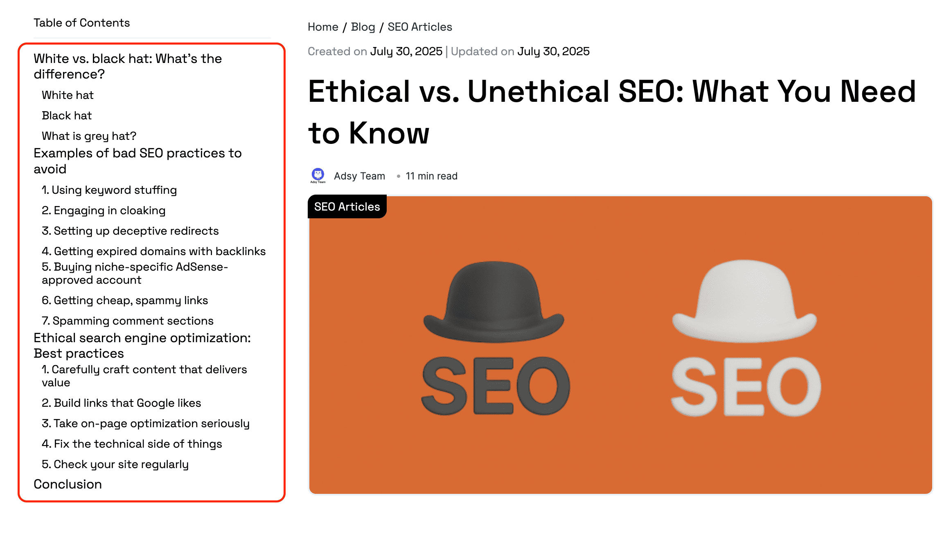951x538 pixels.
Task: Go to Using keyword stuffing entry
Action: [109, 190]
